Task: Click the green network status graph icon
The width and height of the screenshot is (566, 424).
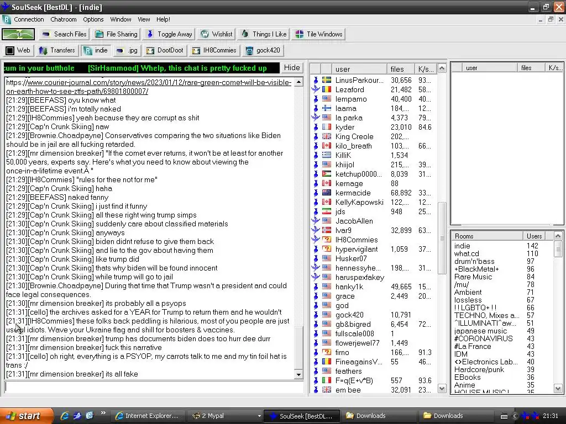Action: click(18, 34)
